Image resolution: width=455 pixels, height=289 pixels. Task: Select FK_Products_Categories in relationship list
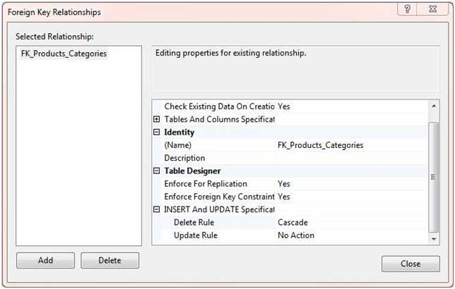coord(64,54)
